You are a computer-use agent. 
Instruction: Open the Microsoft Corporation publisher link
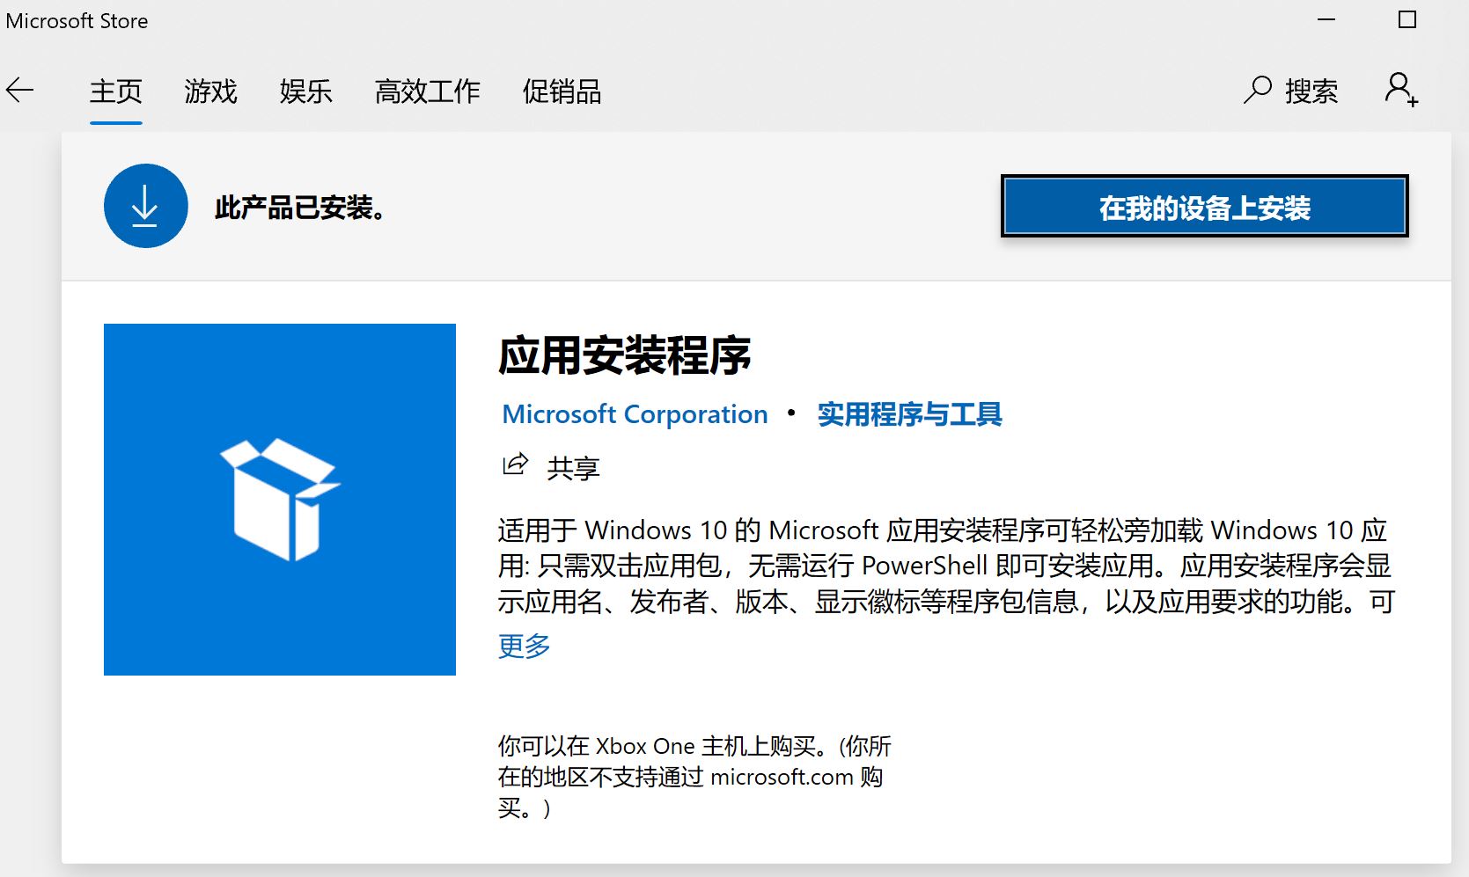pyautogui.click(x=635, y=414)
